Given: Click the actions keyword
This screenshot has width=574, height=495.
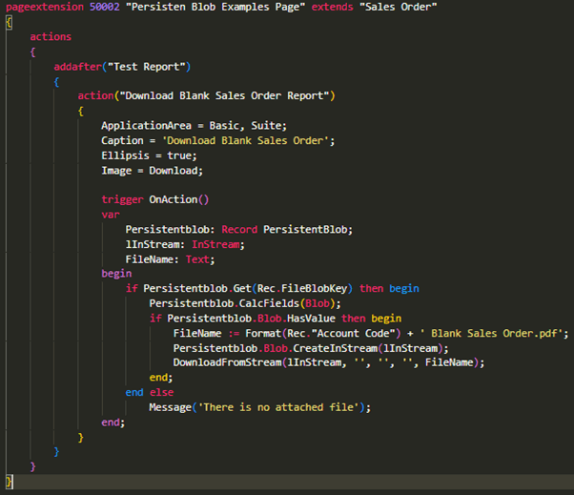Looking at the screenshot, I should pyautogui.click(x=51, y=36).
